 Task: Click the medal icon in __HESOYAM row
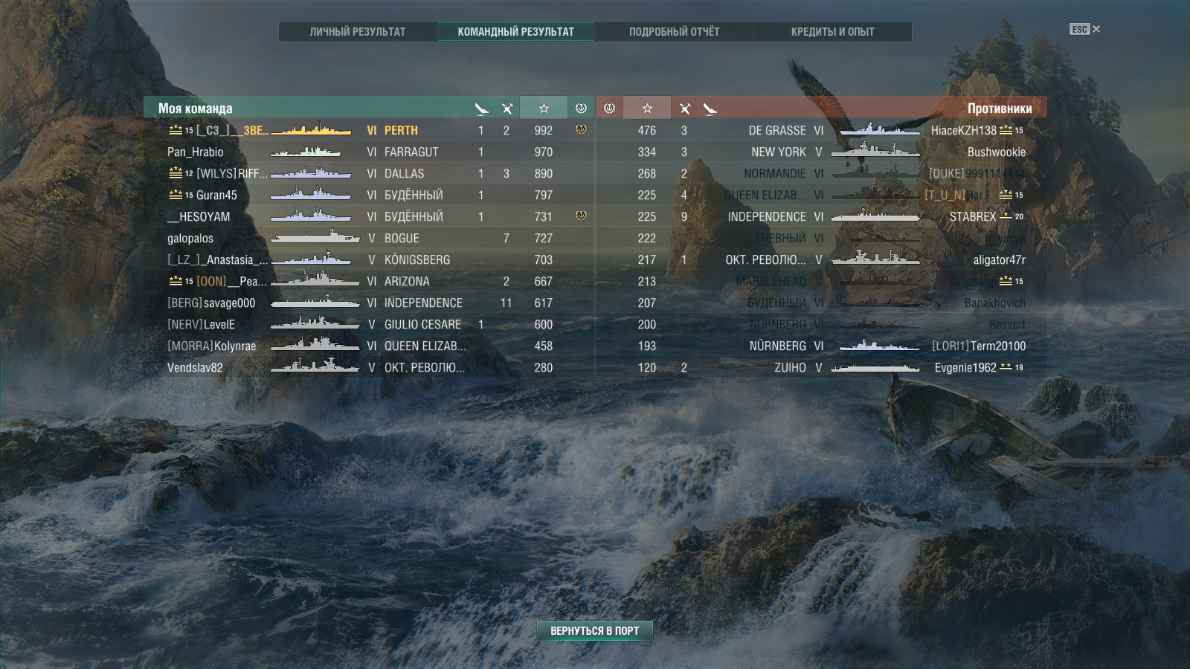tap(581, 216)
